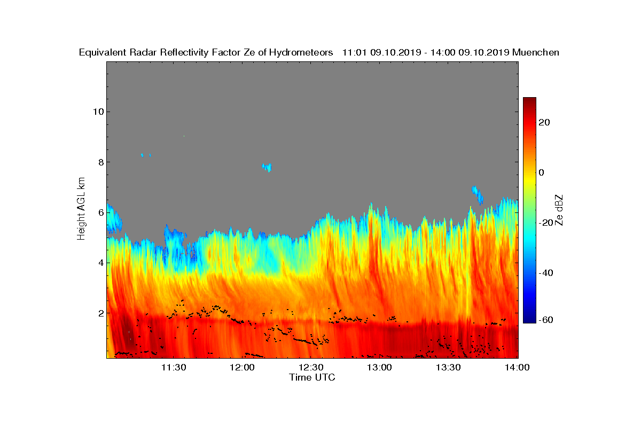Click the small blue echo near 7 km around 13:40
Screen dimensions: 641x427
(478, 195)
